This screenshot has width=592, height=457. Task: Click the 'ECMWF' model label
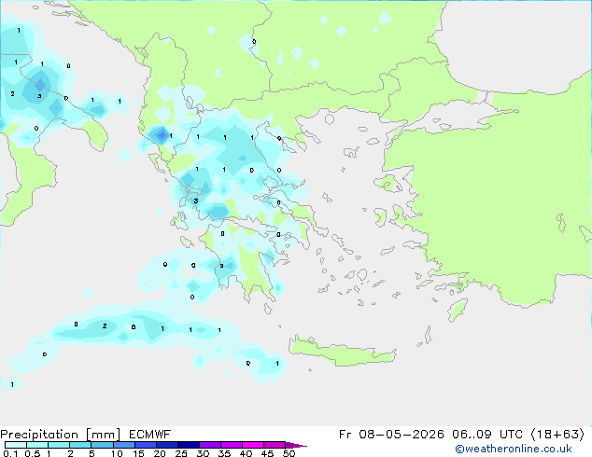pos(150,435)
